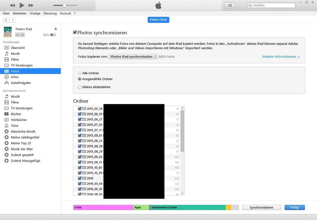Open the Anzeige menu
The height and width of the screenshot is (220, 317).
coord(35,13)
